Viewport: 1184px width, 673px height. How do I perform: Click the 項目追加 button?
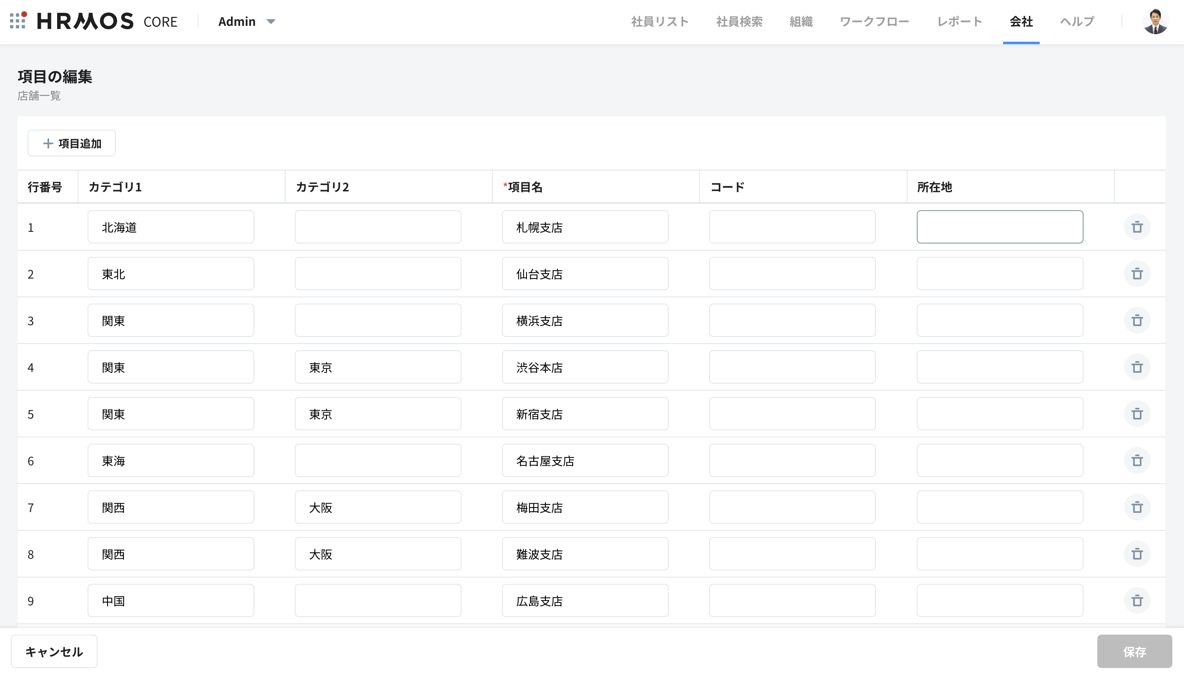[72, 143]
